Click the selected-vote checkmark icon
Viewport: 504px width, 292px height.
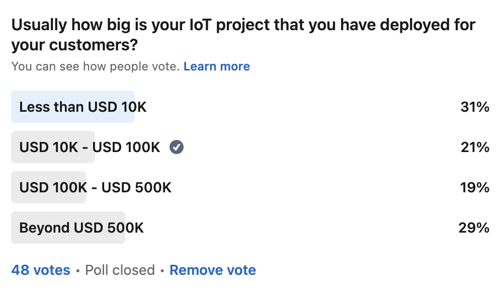tap(177, 147)
